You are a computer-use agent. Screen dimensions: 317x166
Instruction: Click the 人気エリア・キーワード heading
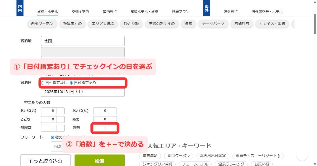pyautogui.click(x=179, y=146)
